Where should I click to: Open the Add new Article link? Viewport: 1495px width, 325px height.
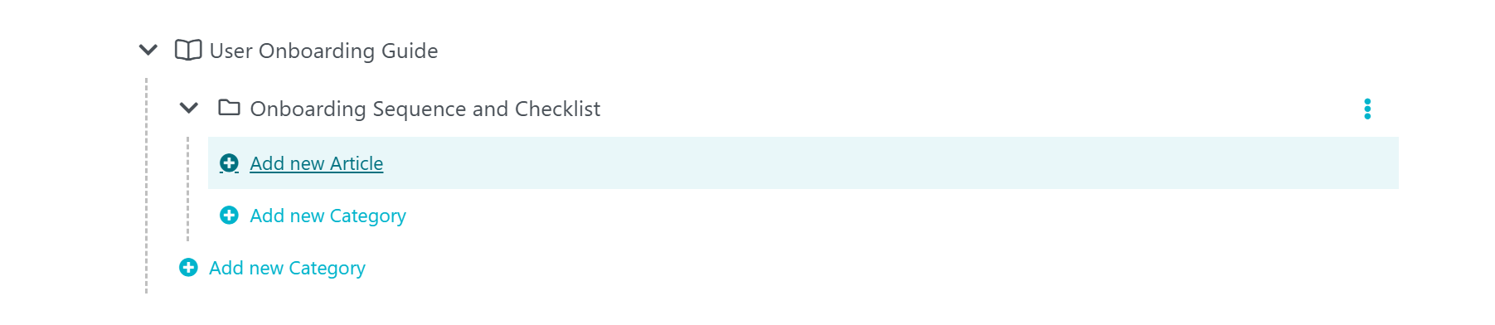point(317,163)
